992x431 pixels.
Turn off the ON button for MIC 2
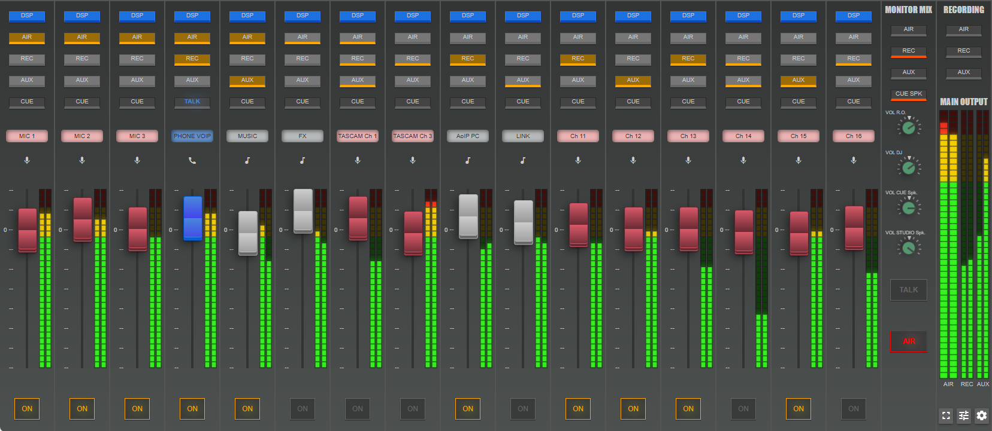(x=82, y=409)
